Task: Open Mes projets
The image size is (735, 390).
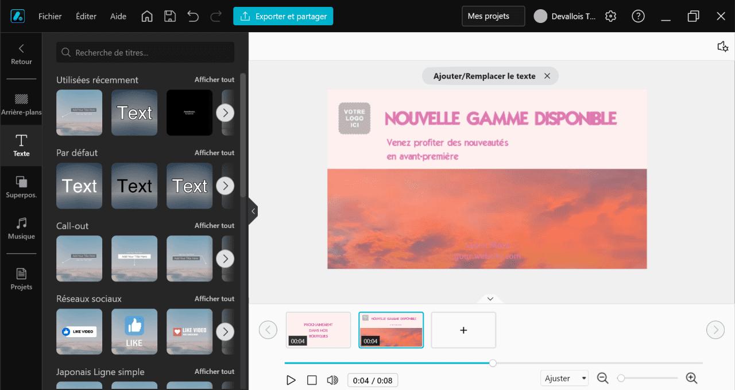Action: pos(493,16)
